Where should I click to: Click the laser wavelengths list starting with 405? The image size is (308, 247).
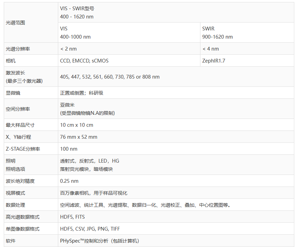point(110,77)
